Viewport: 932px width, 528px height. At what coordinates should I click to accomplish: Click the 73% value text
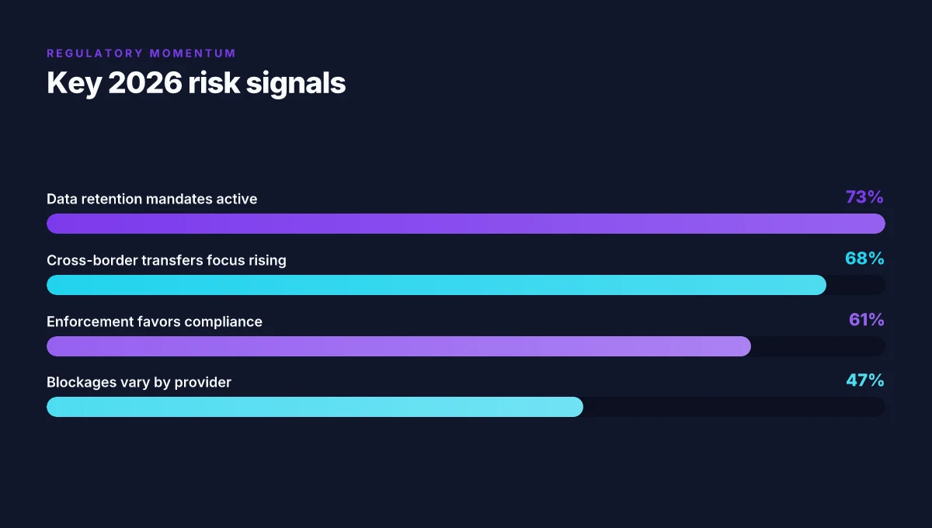[864, 197]
